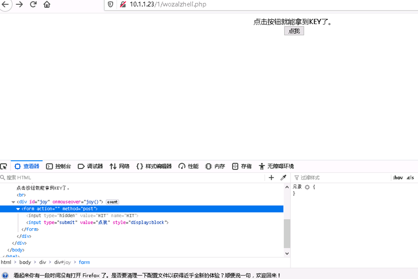Select the form breadcrumb item

[84, 262]
